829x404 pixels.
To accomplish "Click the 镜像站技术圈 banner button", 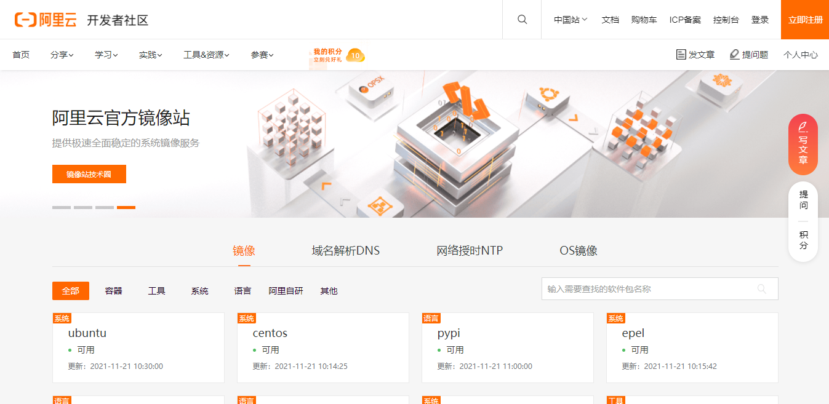I will pyautogui.click(x=89, y=174).
